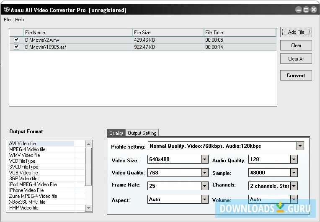Viewport: 320px width, 222px height.
Task: Click the output format list scroll down arrow
Action: (x=88, y=208)
